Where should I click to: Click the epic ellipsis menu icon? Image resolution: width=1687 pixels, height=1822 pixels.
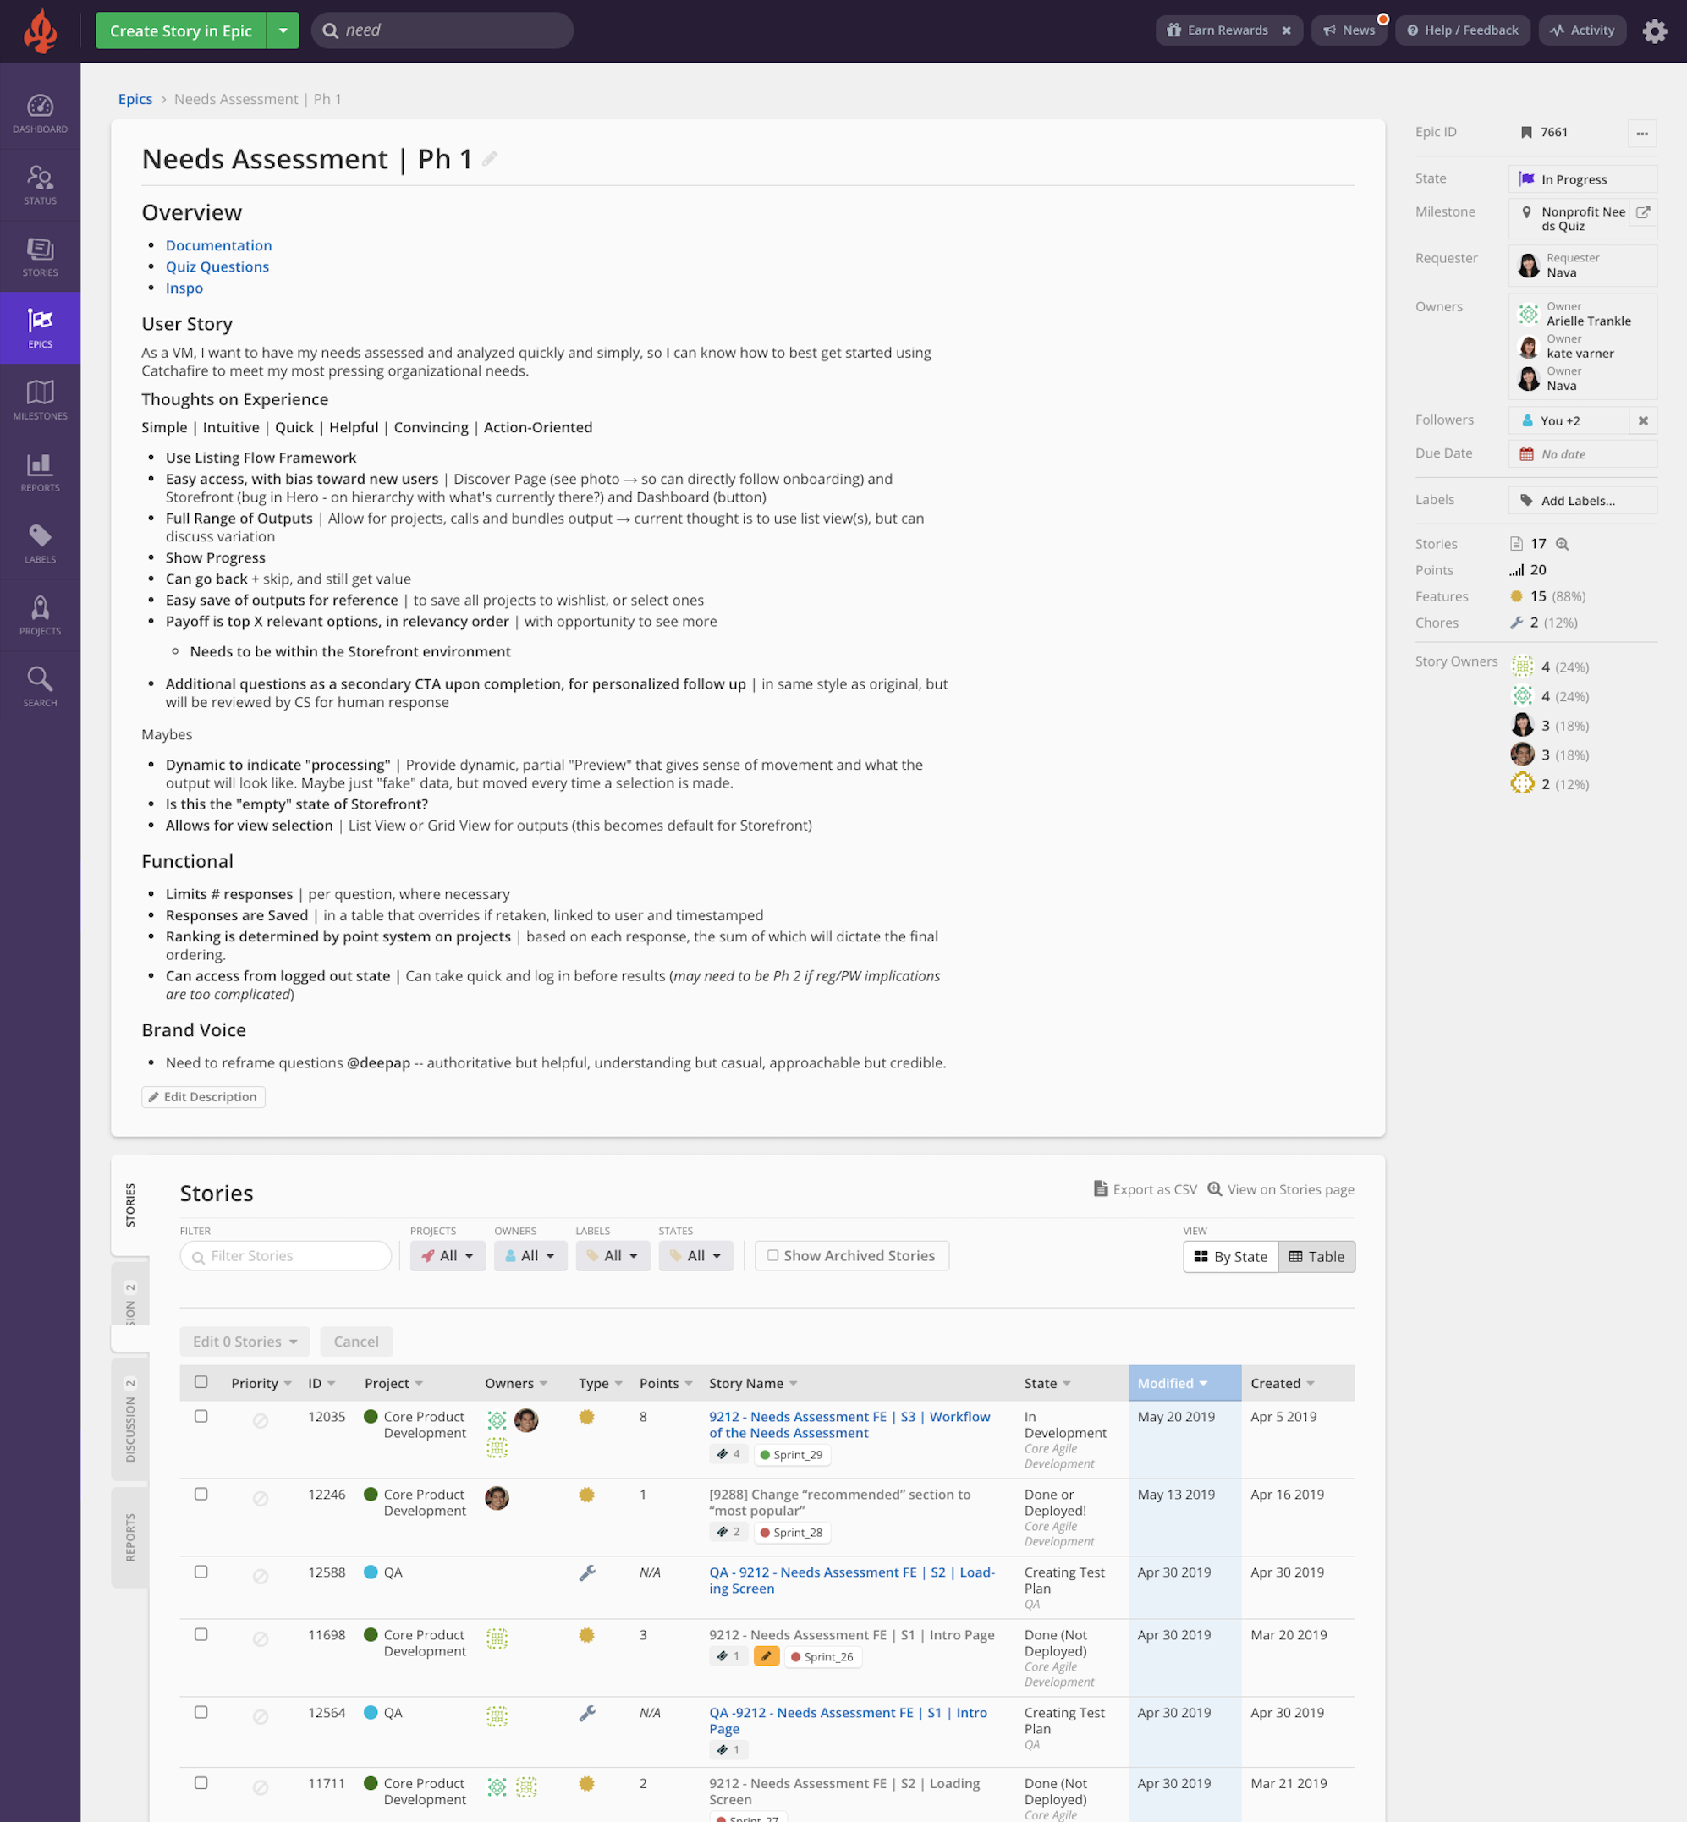(1641, 134)
